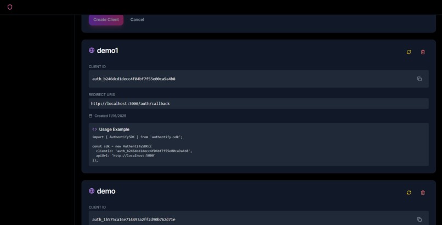Screen dimensions: 442x225
Task: Regenerate credentials for demo1 client
Action: coord(409,52)
